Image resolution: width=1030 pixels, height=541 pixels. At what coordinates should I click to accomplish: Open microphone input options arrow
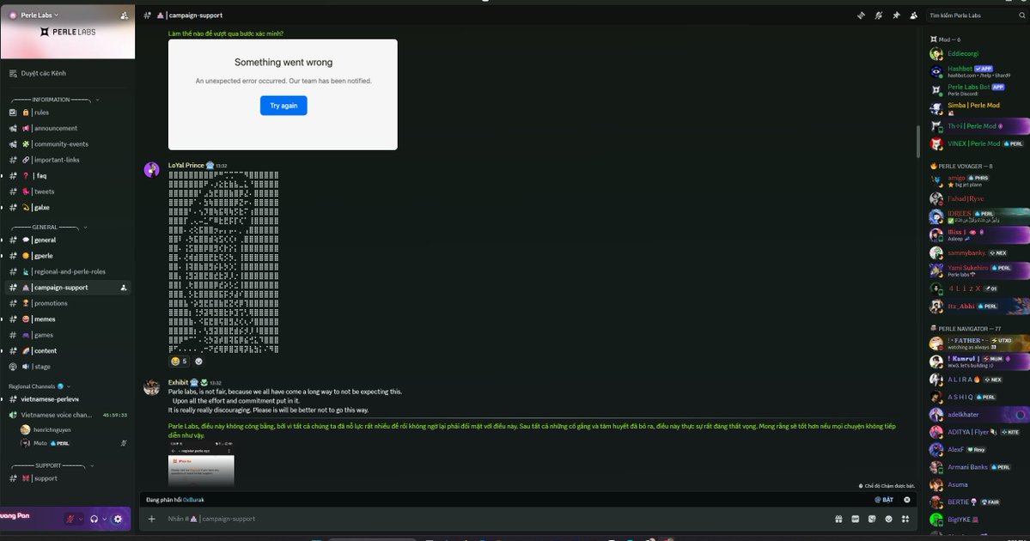[x=81, y=519]
